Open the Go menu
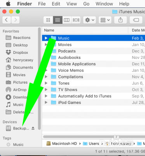This screenshot has width=145, height=156. (86, 4)
